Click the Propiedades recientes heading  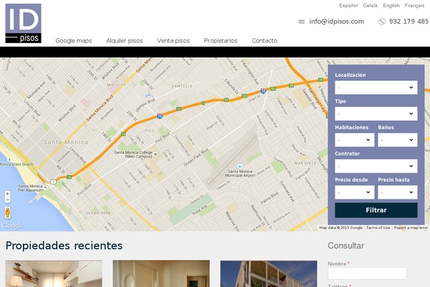click(64, 245)
